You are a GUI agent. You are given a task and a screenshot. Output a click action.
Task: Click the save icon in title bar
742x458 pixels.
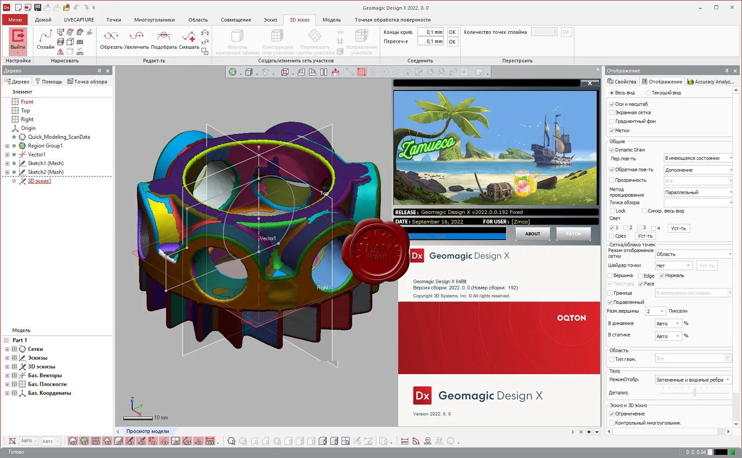[37, 7]
